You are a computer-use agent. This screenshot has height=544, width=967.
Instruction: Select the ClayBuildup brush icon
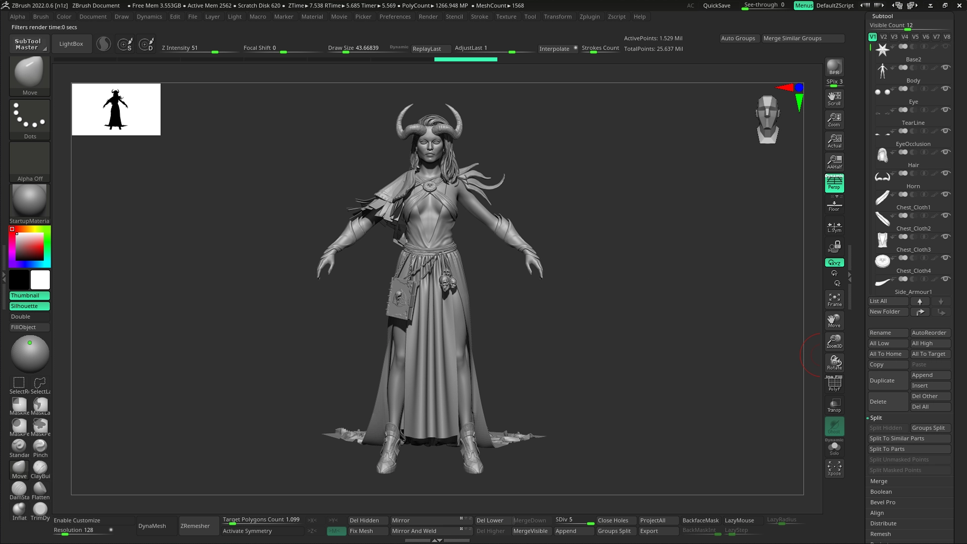pyautogui.click(x=40, y=468)
